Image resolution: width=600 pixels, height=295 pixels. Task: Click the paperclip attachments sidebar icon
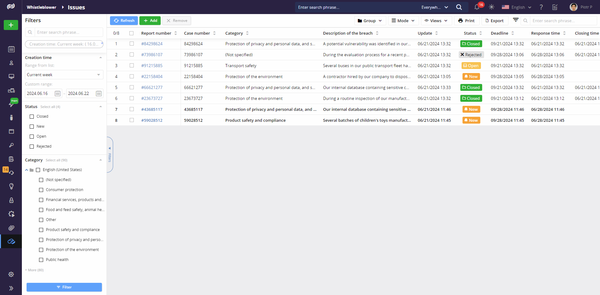click(11, 228)
